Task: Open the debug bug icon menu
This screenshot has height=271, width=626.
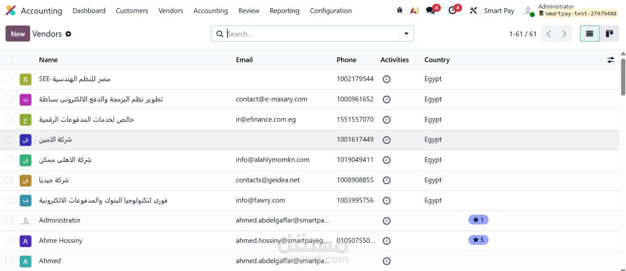Action: [x=399, y=11]
